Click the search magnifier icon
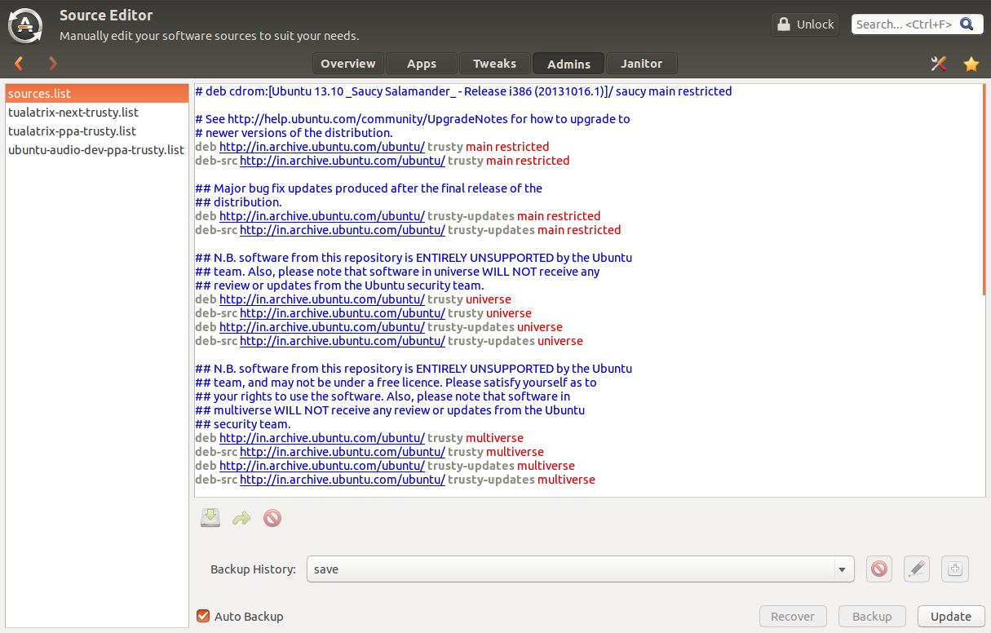Screen dimensions: 991x633 click(967, 24)
